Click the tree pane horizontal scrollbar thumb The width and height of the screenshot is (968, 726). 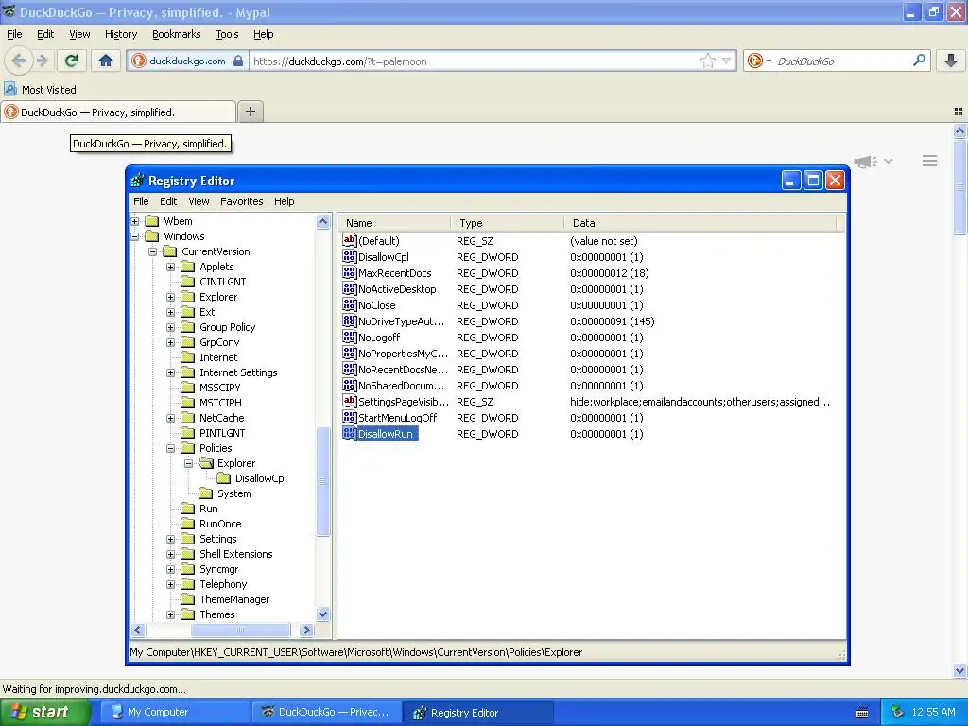(240, 631)
